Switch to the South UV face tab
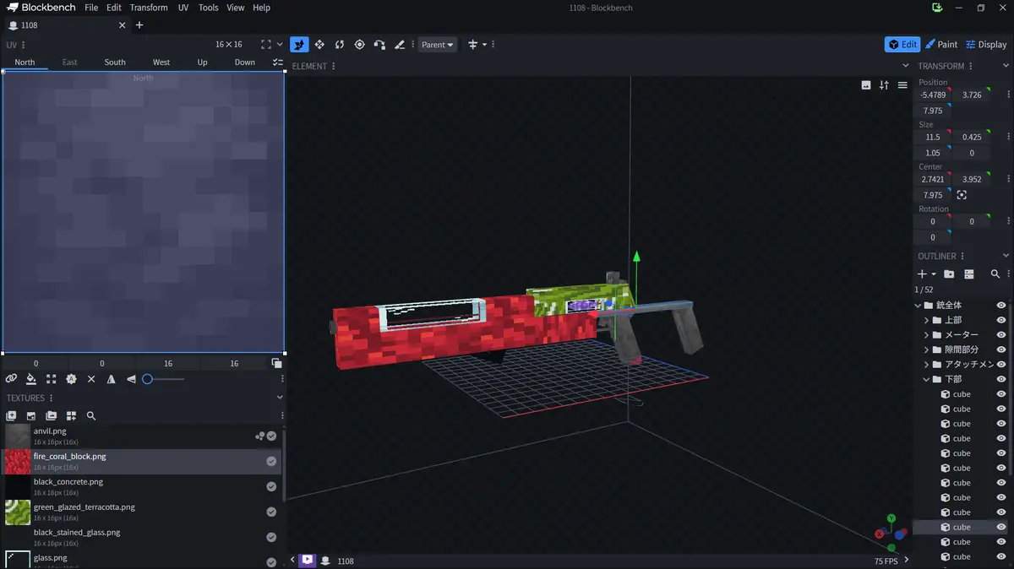This screenshot has width=1014, height=569. [x=115, y=62]
